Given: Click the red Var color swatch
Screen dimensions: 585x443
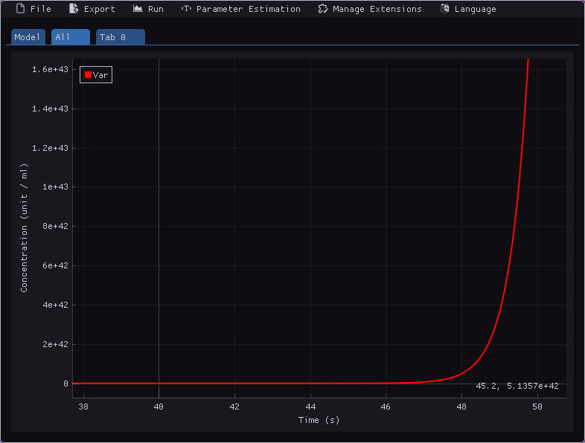Looking at the screenshot, I should pos(88,74).
